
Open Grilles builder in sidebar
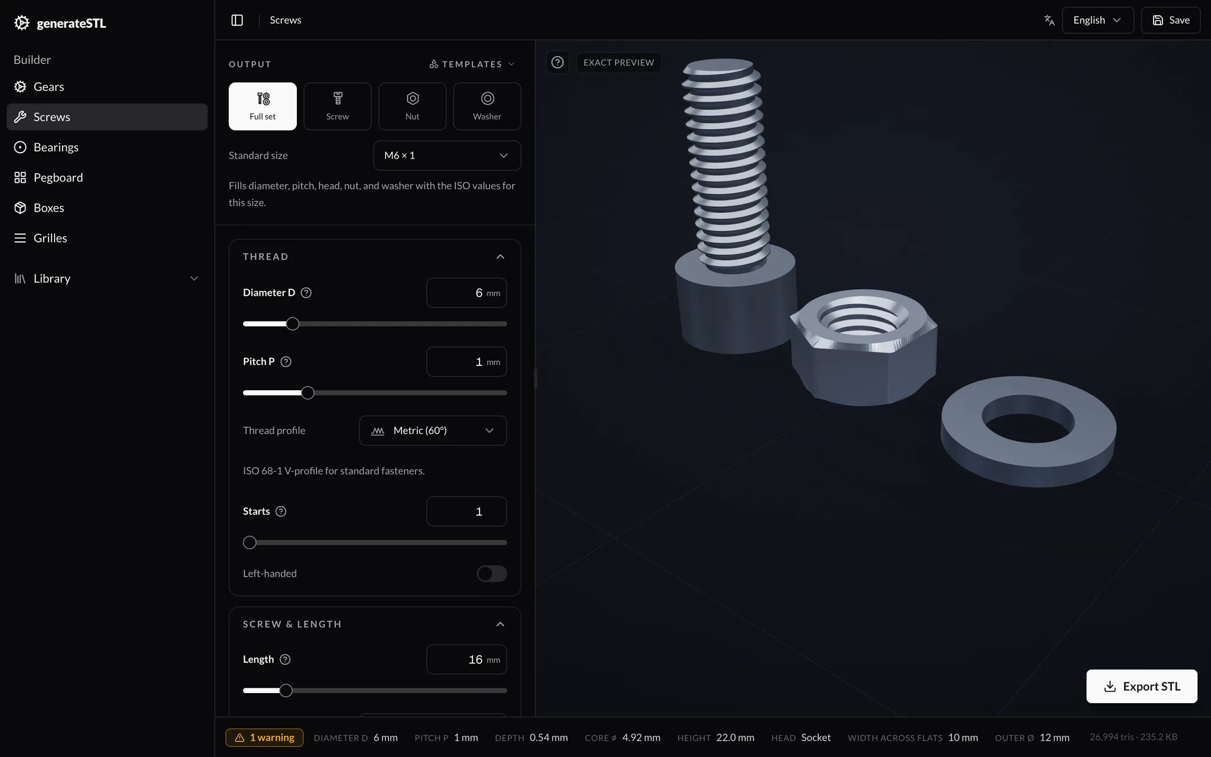tap(107, 238)
